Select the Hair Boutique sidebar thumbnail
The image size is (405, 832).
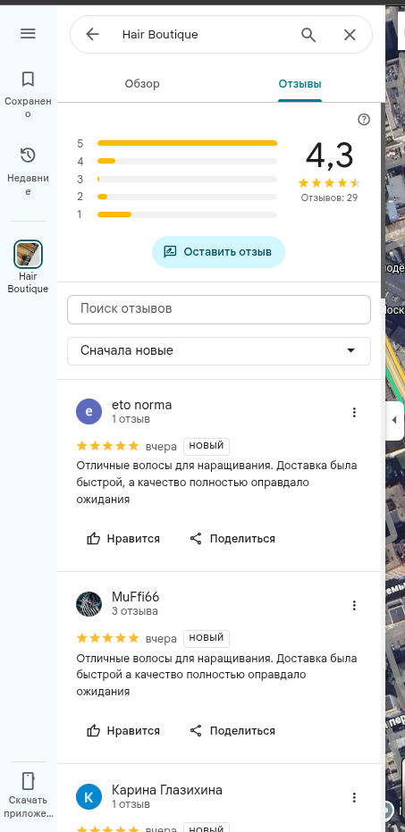coord(28,254)
